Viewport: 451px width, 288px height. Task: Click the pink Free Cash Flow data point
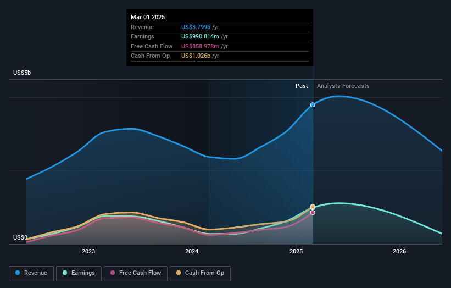point(313,213)
